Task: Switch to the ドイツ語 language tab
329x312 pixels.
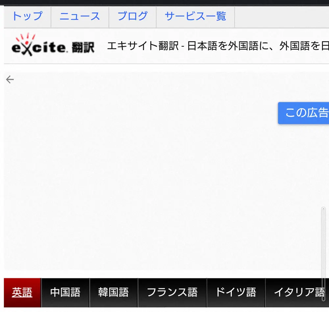Action: pos(236,292)
